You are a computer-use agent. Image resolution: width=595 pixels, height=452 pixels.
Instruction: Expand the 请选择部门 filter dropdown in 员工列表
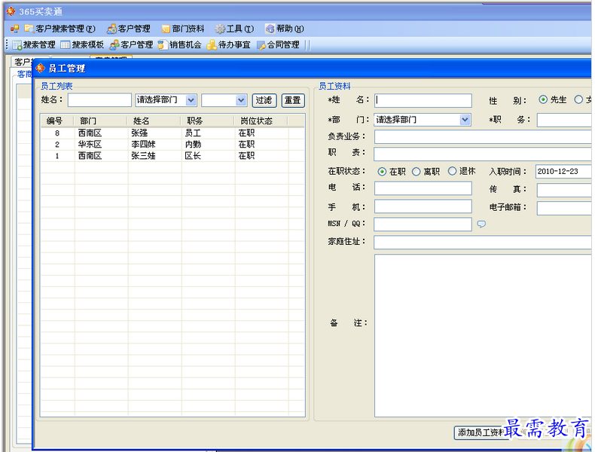coord(191,100)
